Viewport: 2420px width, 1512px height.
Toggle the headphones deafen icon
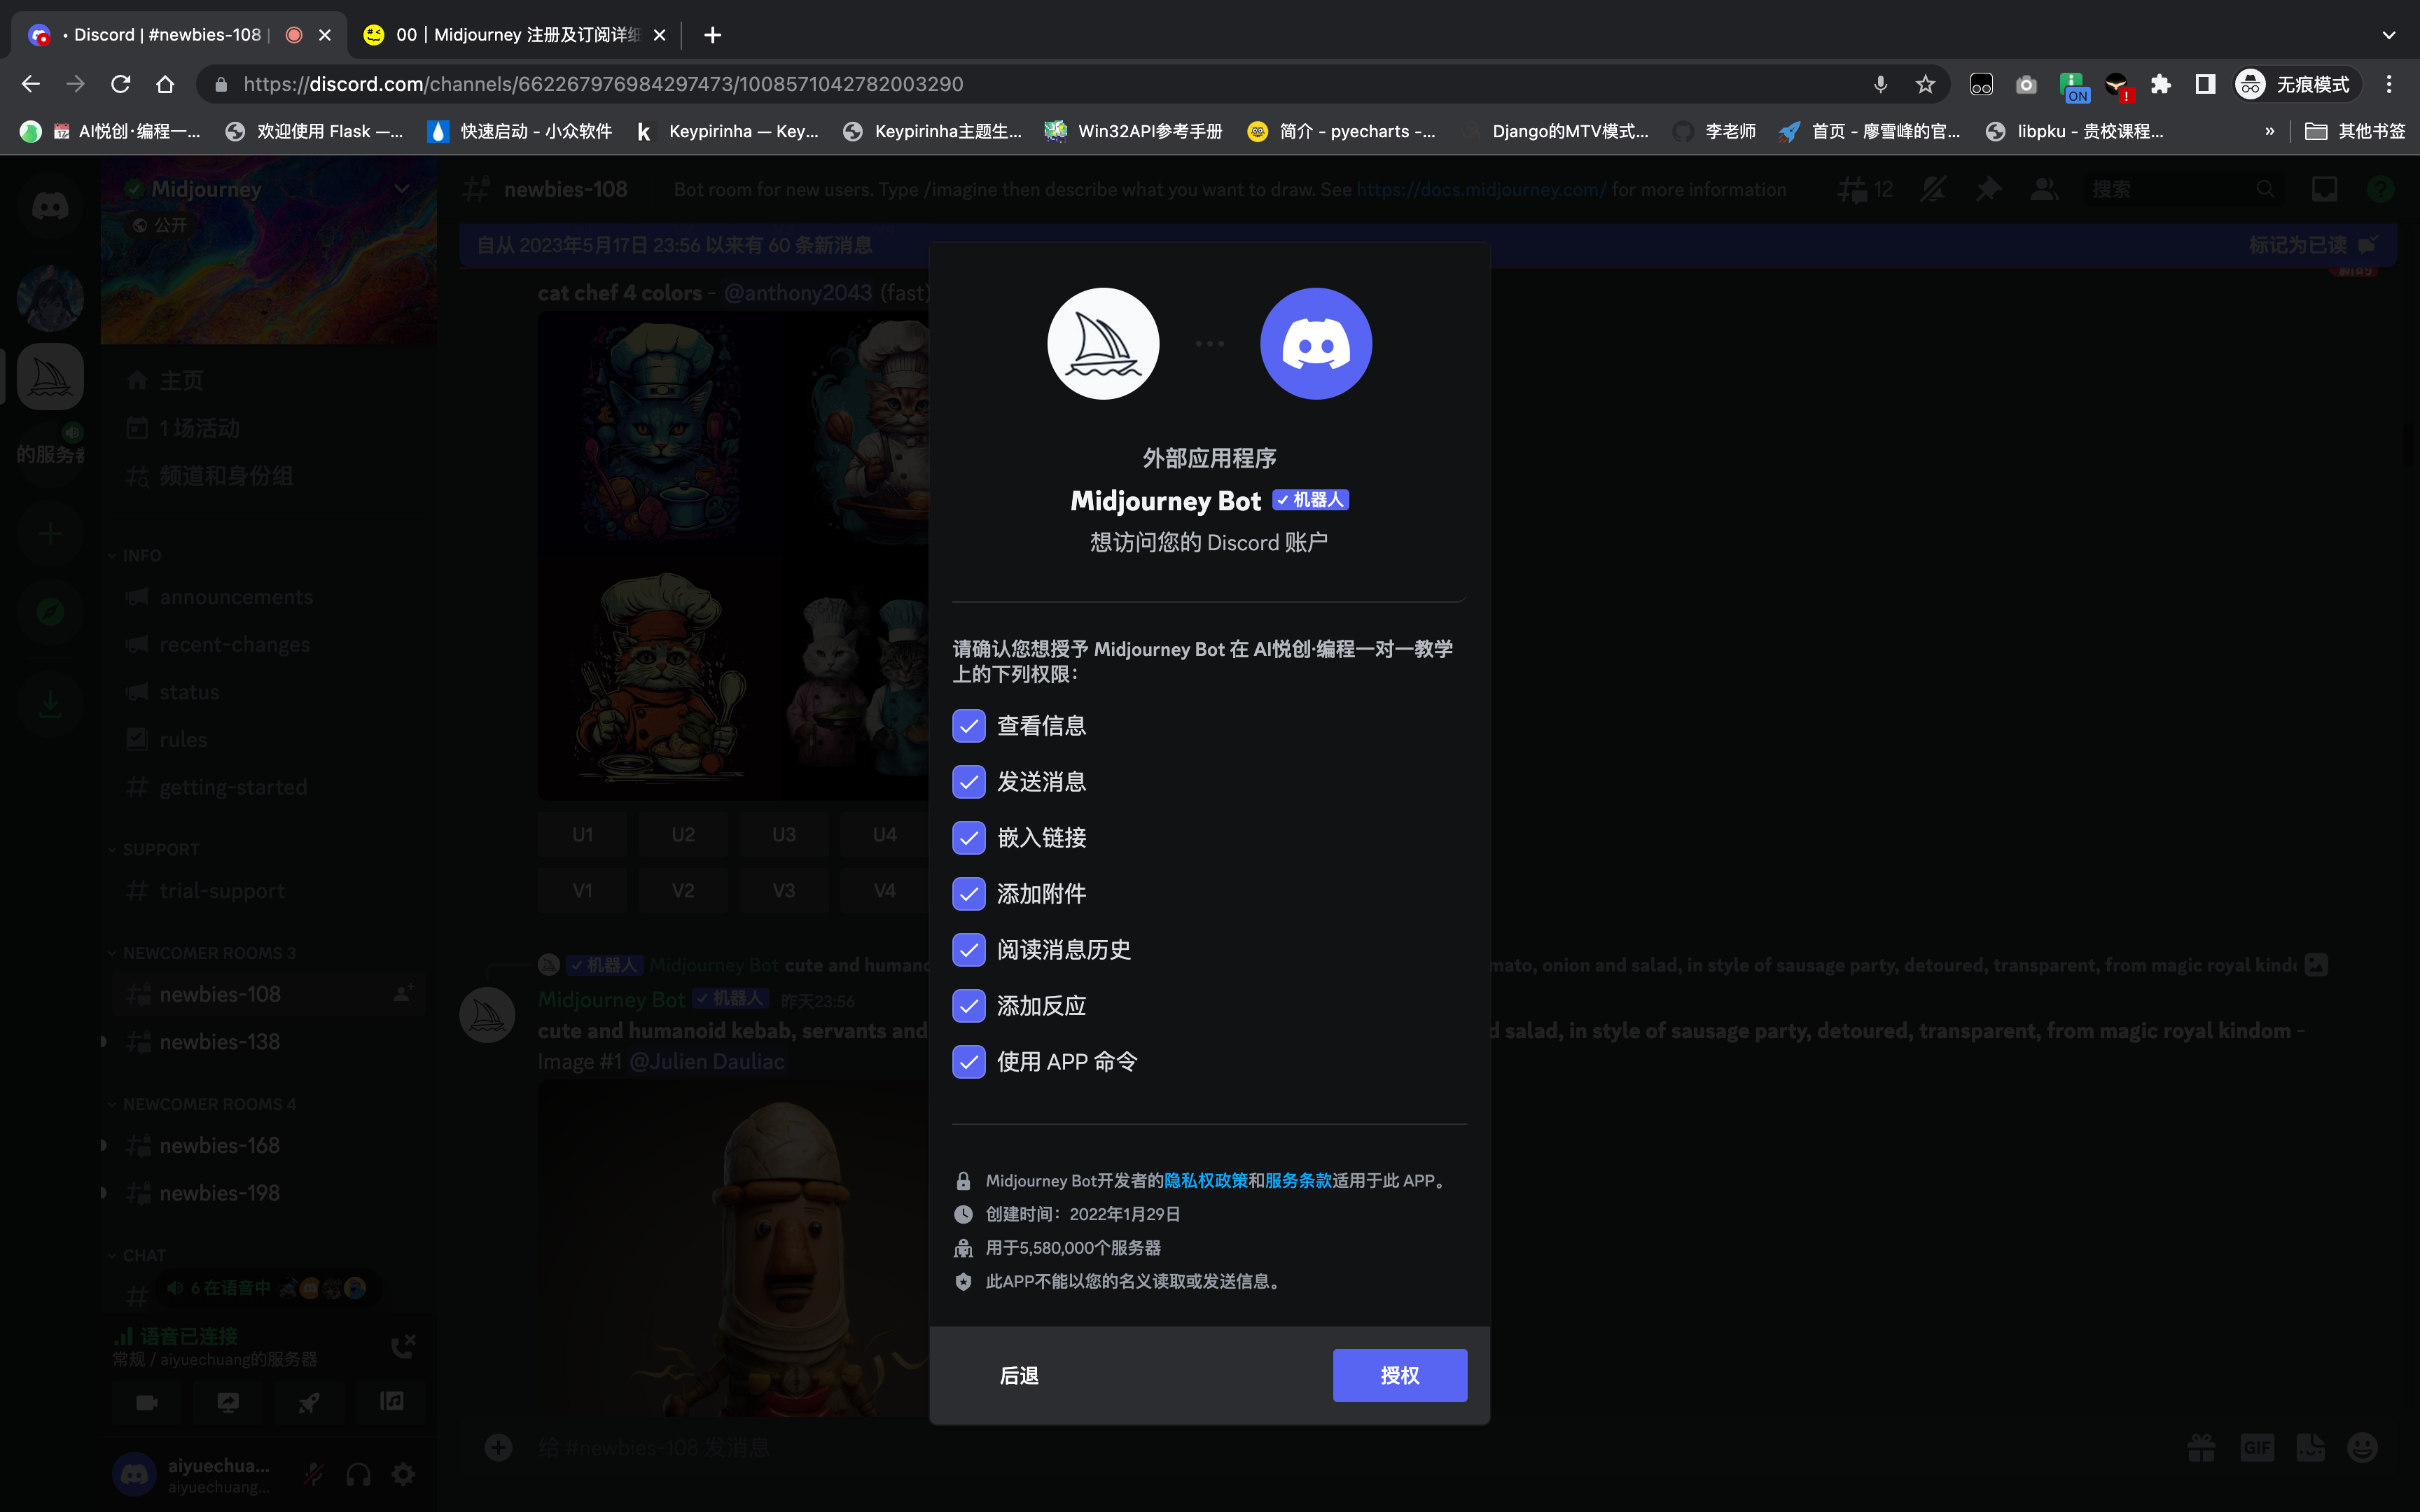tap(358, 1474)
